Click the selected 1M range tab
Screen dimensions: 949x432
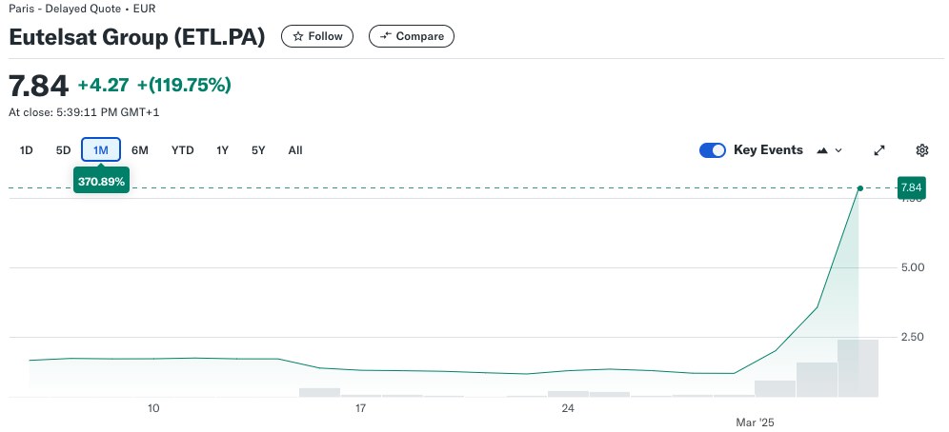pos(101,150)
